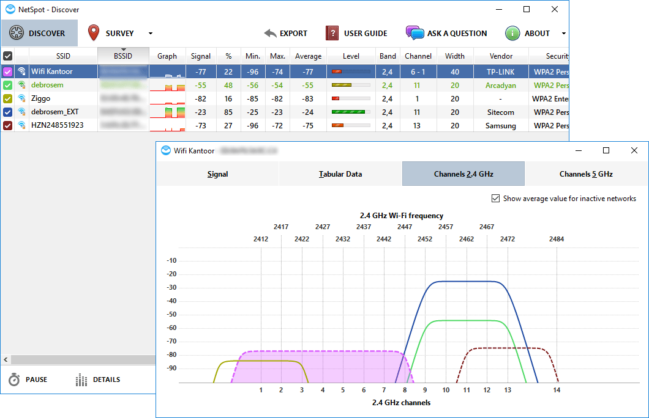Toggle Show average value for inactive networks

[x=495, y=198]
